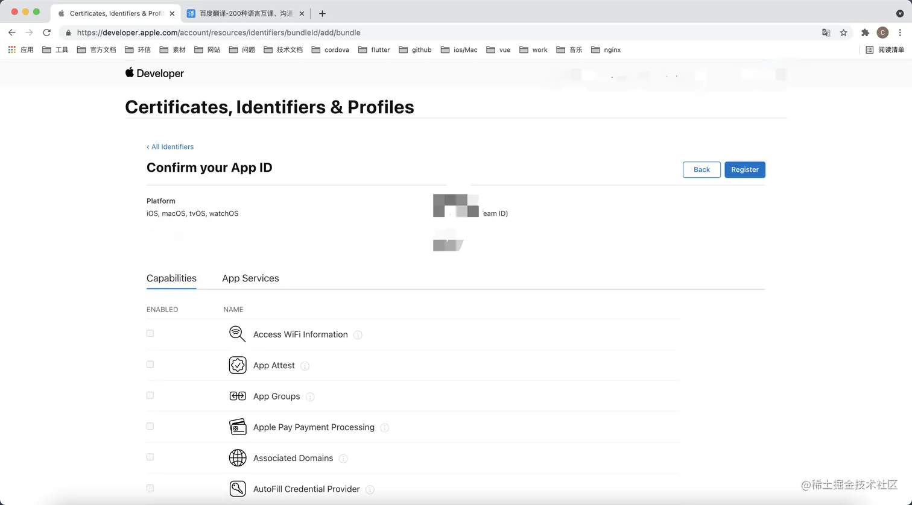912x505 pixels.
Task: Open the flutter bookmarks folder
Action: point(374,50)
